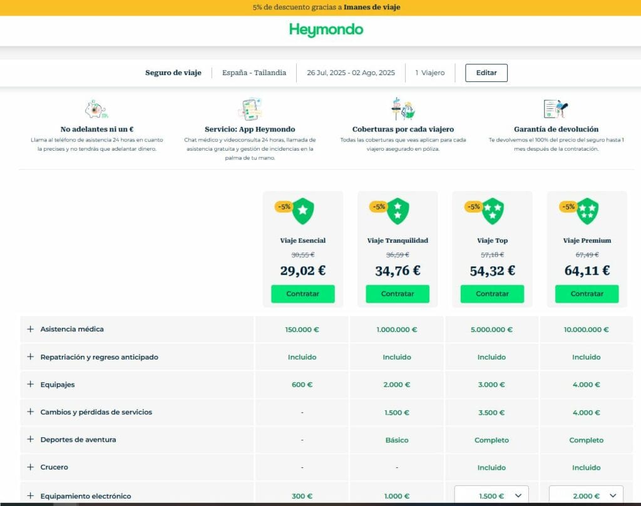The width and height of the screenshot is (641, 506).
Task: Expand Repatriación y regreso anticipado row
Action: pos(30,357)
